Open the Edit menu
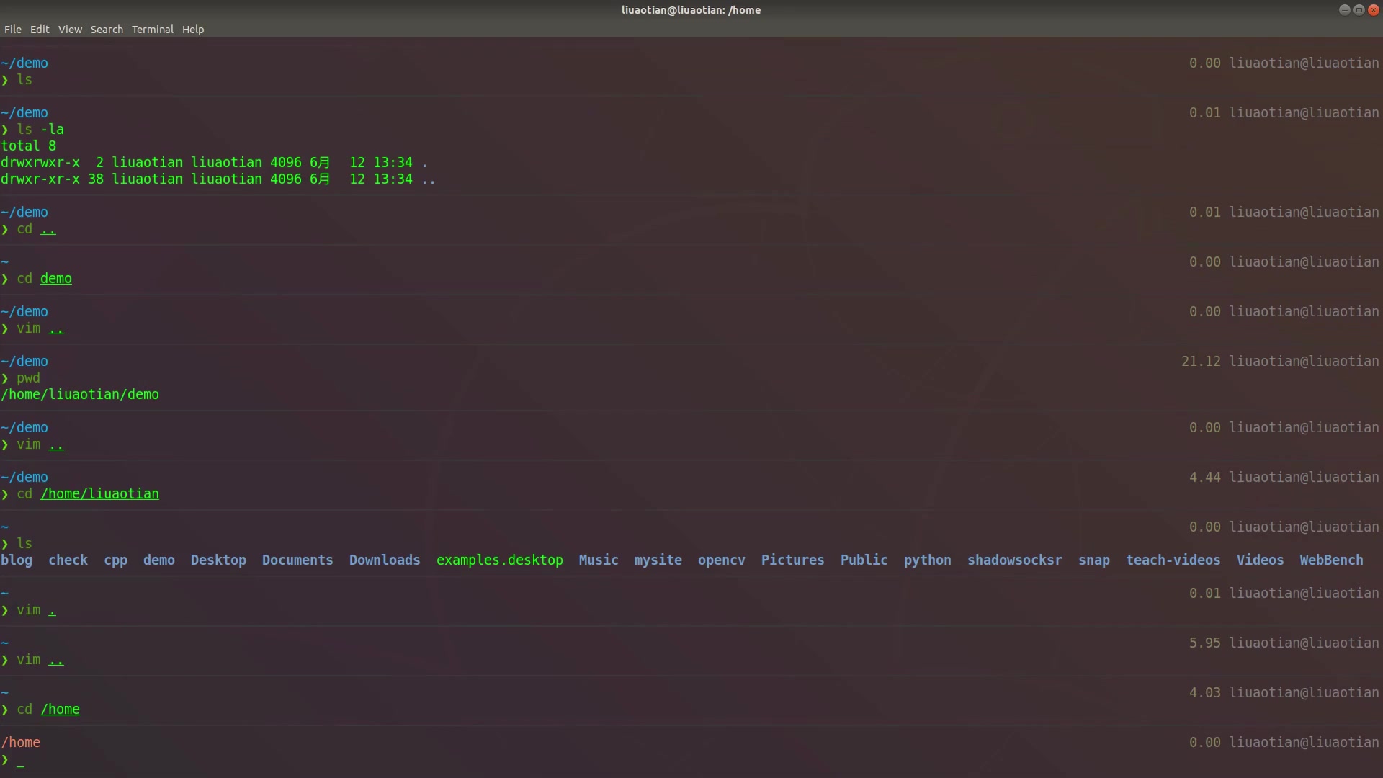1383x778 pixels. 40,30
